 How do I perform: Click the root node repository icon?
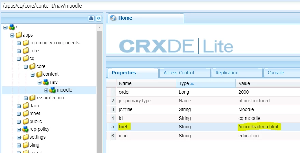click(x=12, y=27)
